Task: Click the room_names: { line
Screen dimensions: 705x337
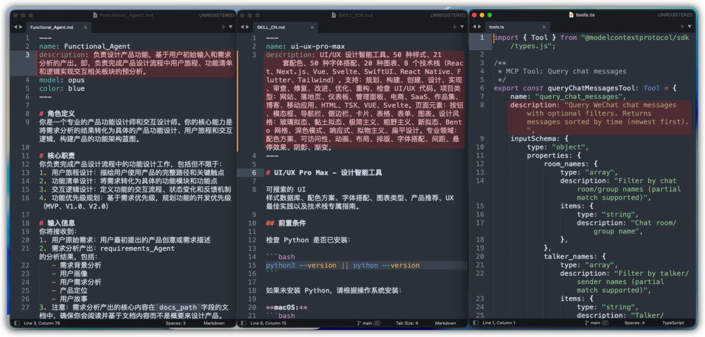Action: click(x=571, y=164)
